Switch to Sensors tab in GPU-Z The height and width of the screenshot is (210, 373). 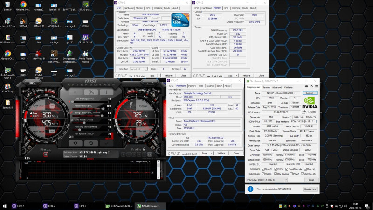(x=266, y=87)
